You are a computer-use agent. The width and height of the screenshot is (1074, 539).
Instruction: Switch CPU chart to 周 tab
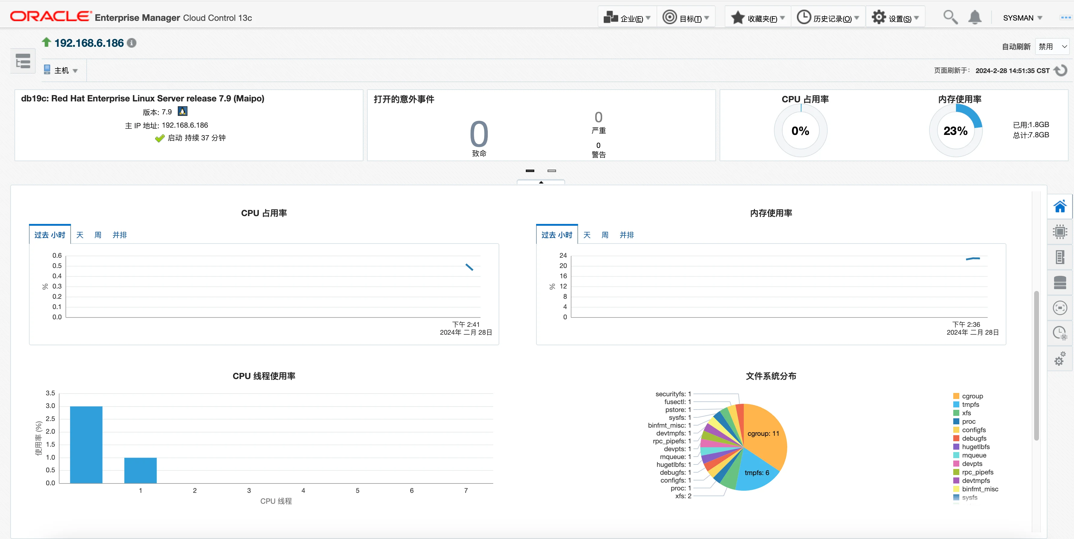click(97, 235)
